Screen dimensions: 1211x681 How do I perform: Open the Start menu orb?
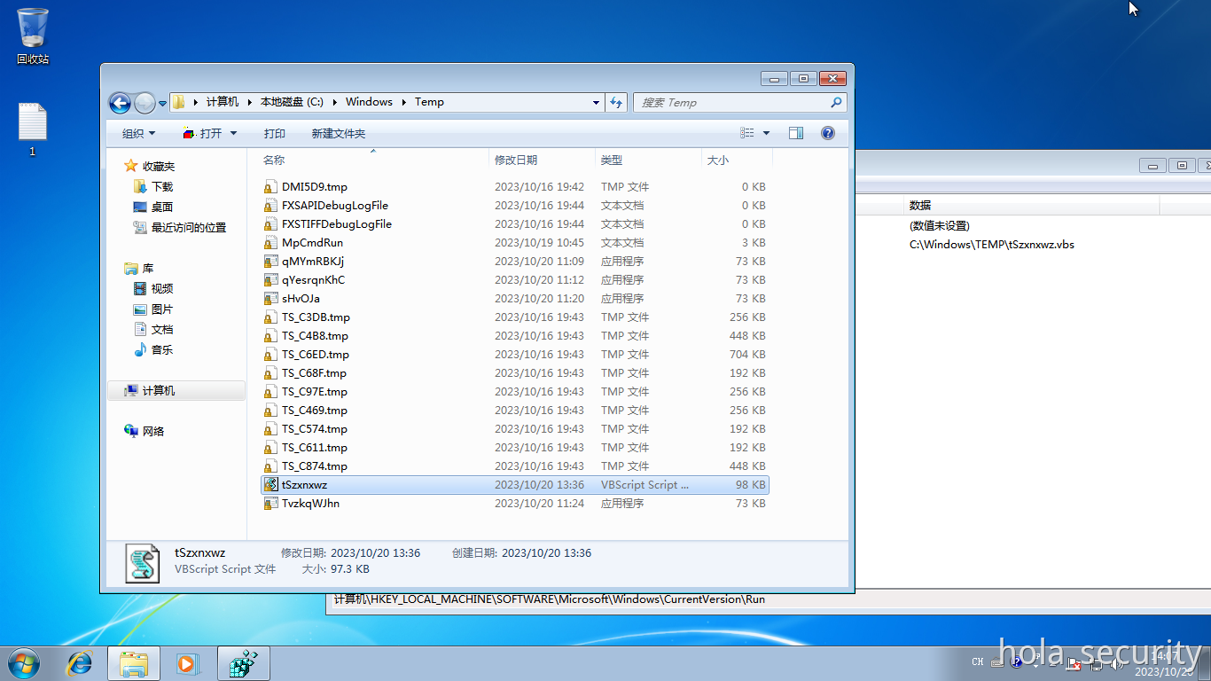22,662
